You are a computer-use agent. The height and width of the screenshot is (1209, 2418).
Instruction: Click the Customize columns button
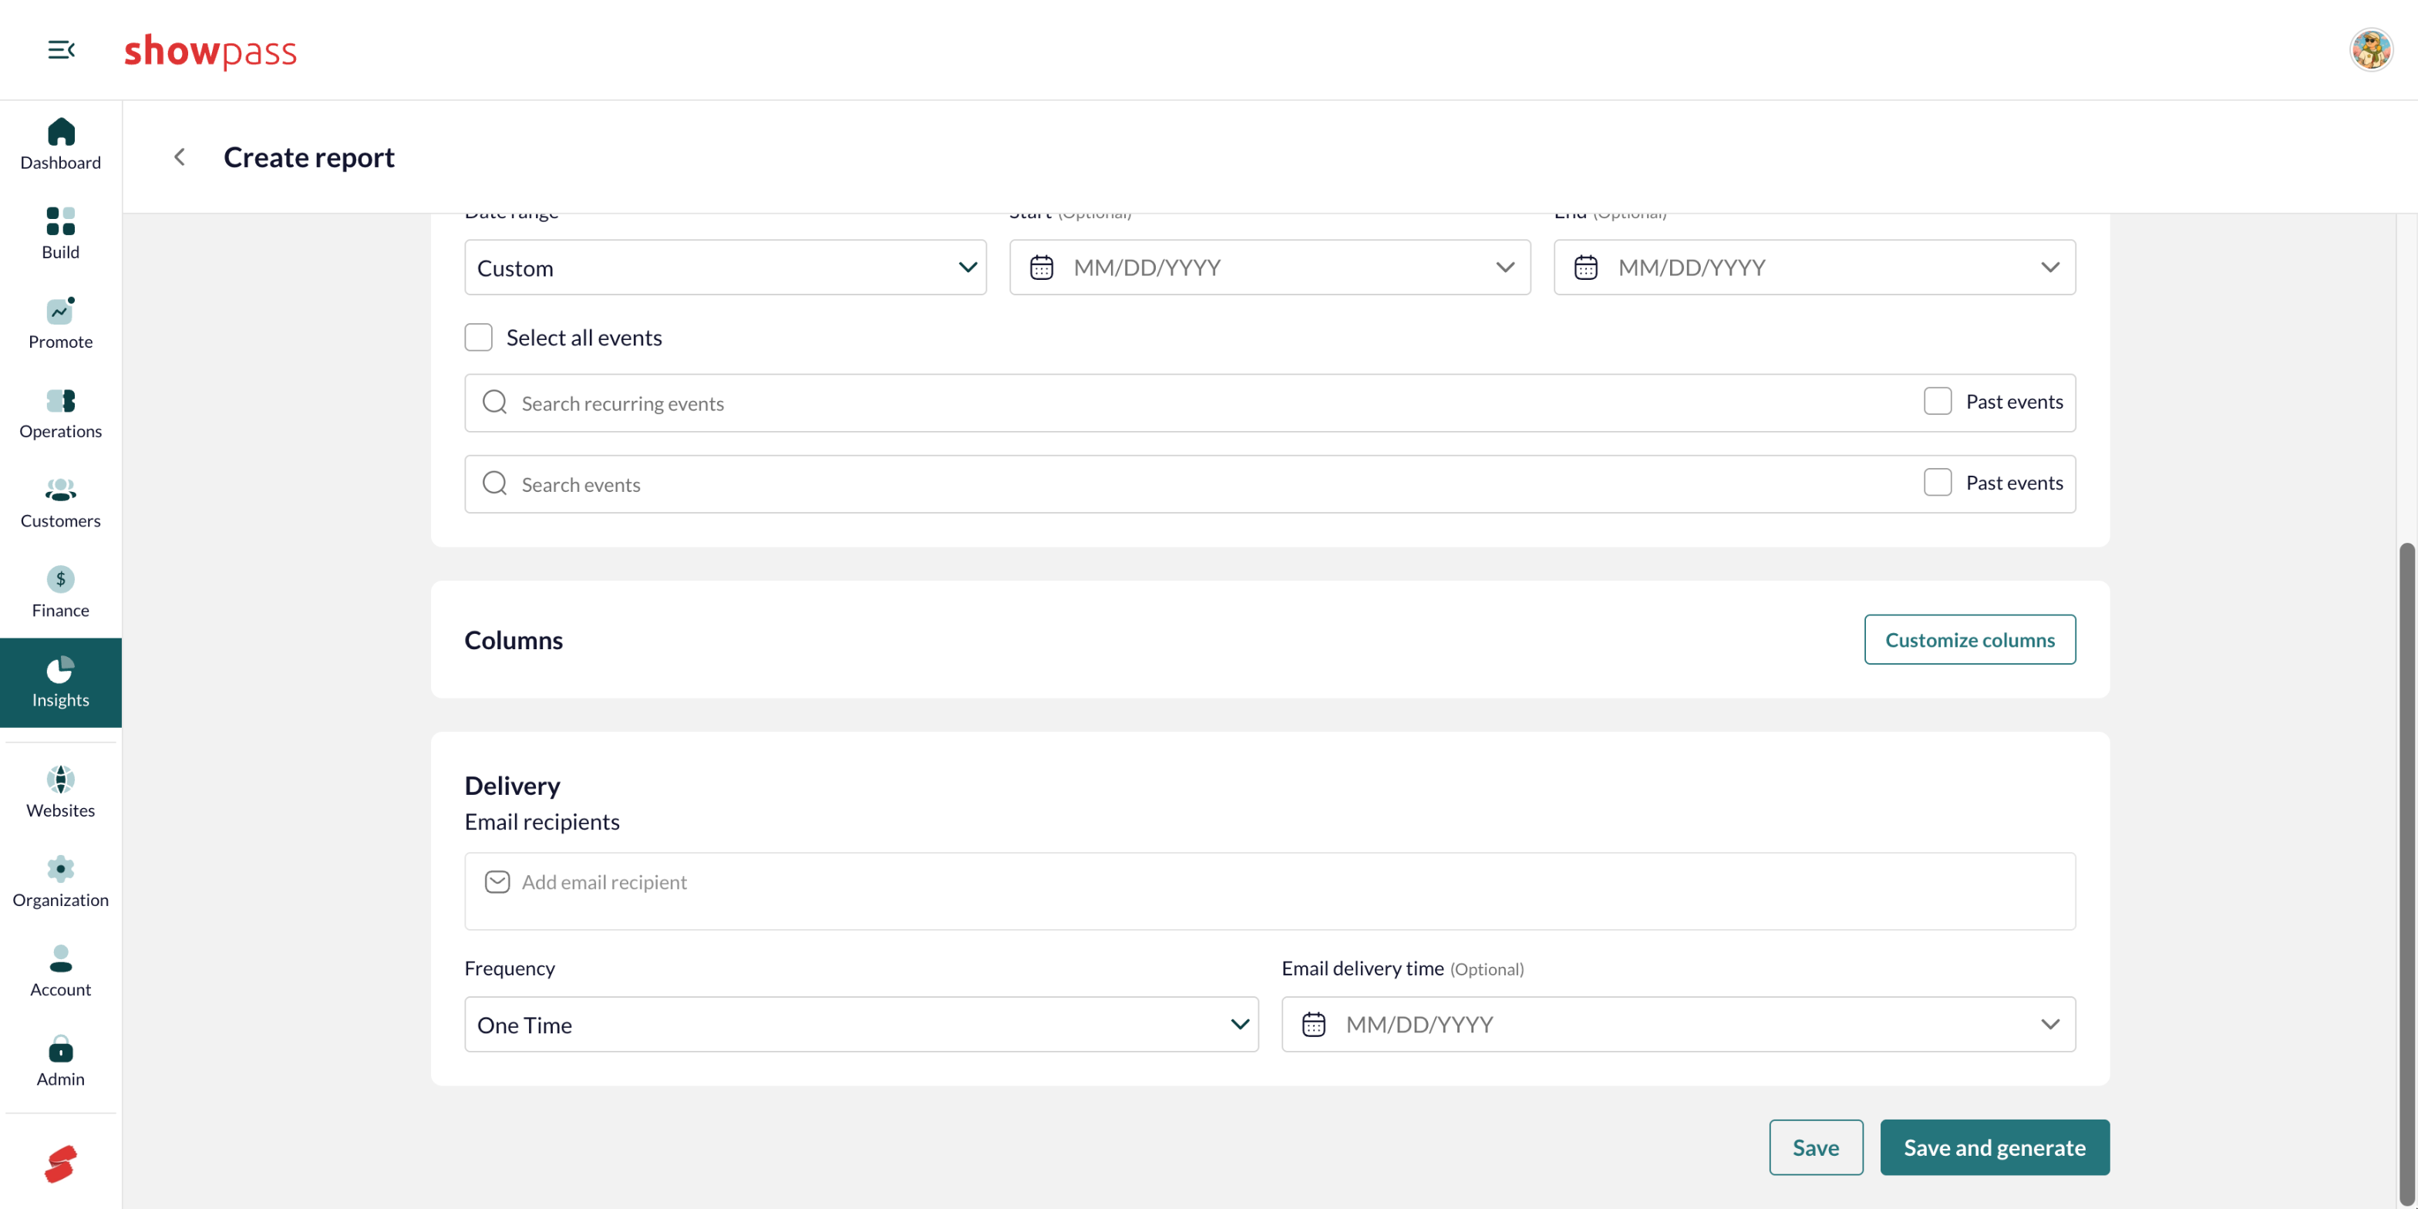coord(1969,639)
